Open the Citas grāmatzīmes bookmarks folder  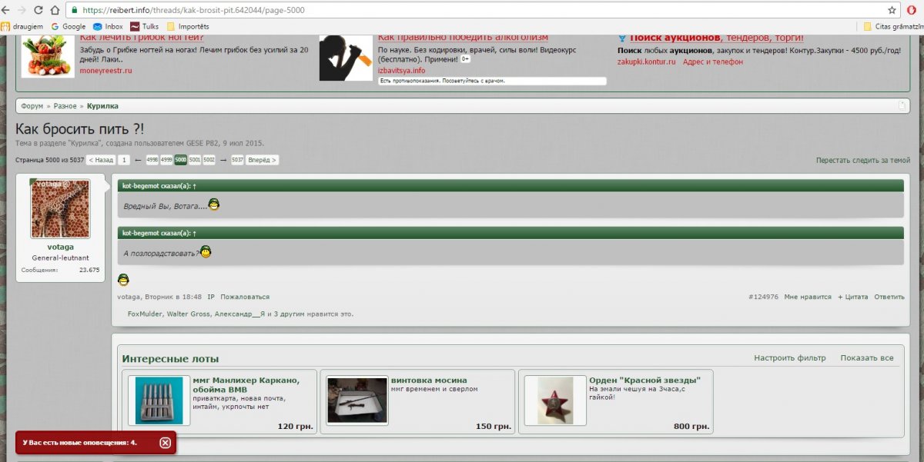pyautogui.click(x=892, y=26)
